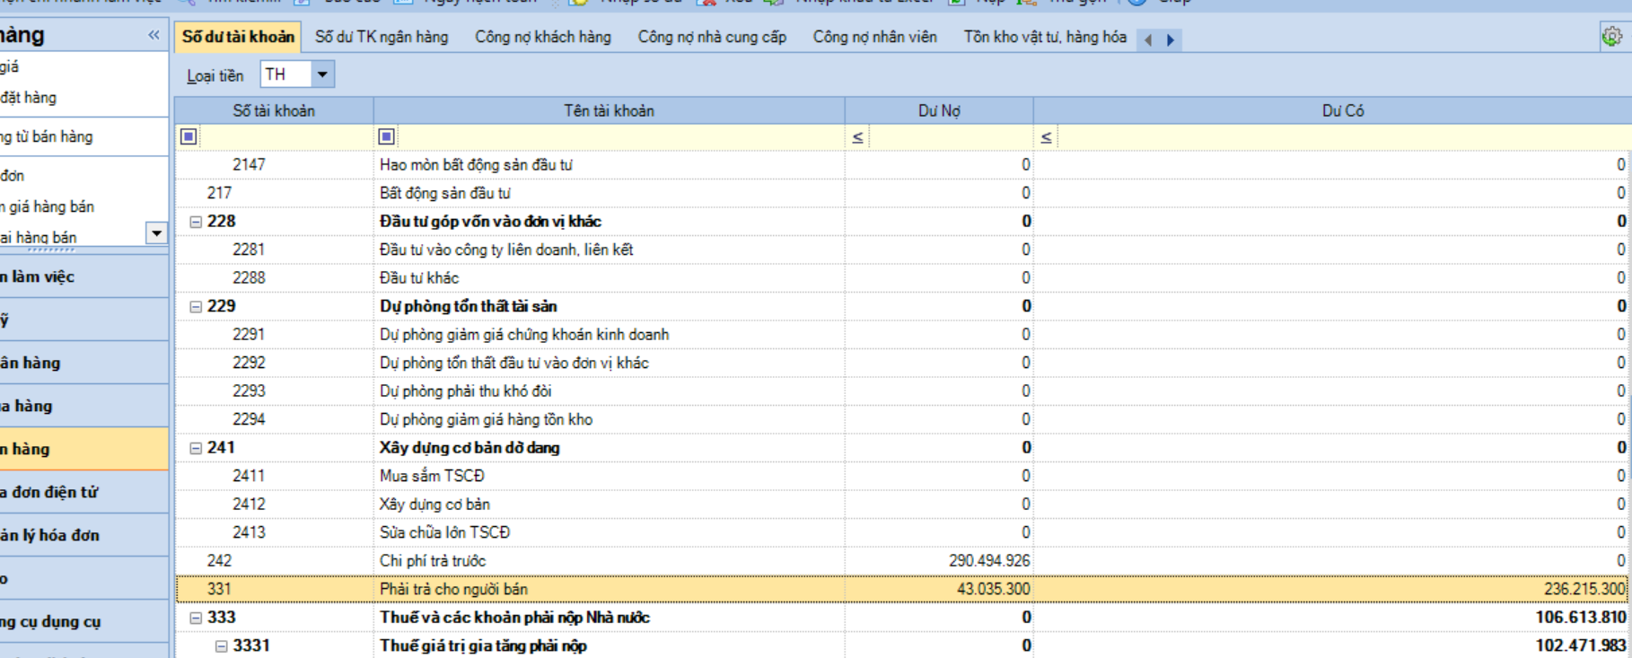This screenshot has width=1632, height=658.
Task: Click the sidebar scroll-down arrow button
Action: tap(156, 233)
